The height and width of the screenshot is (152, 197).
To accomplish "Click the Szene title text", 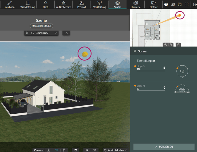I will coord(41,20).
